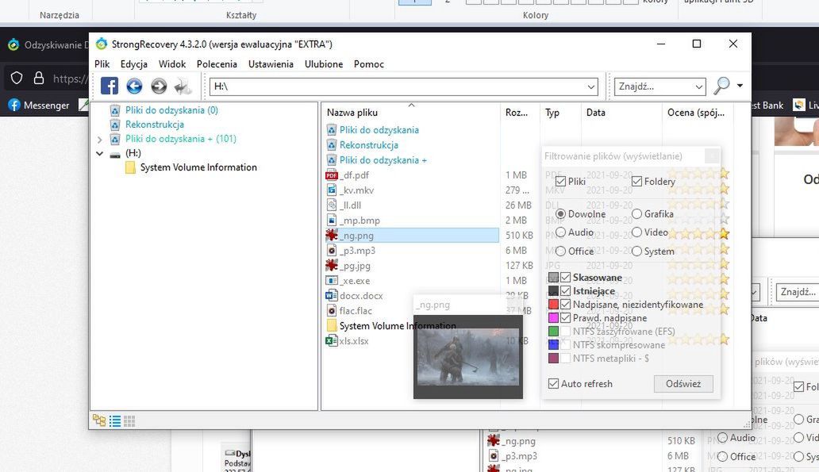Toggle the Auto refresh checkbox
This screenshot has height=472, width=819.
pos(553,384)
